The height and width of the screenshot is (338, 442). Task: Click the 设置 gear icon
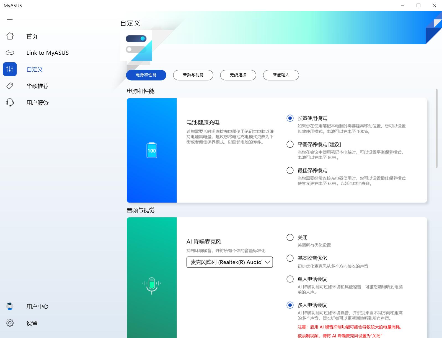10,323
